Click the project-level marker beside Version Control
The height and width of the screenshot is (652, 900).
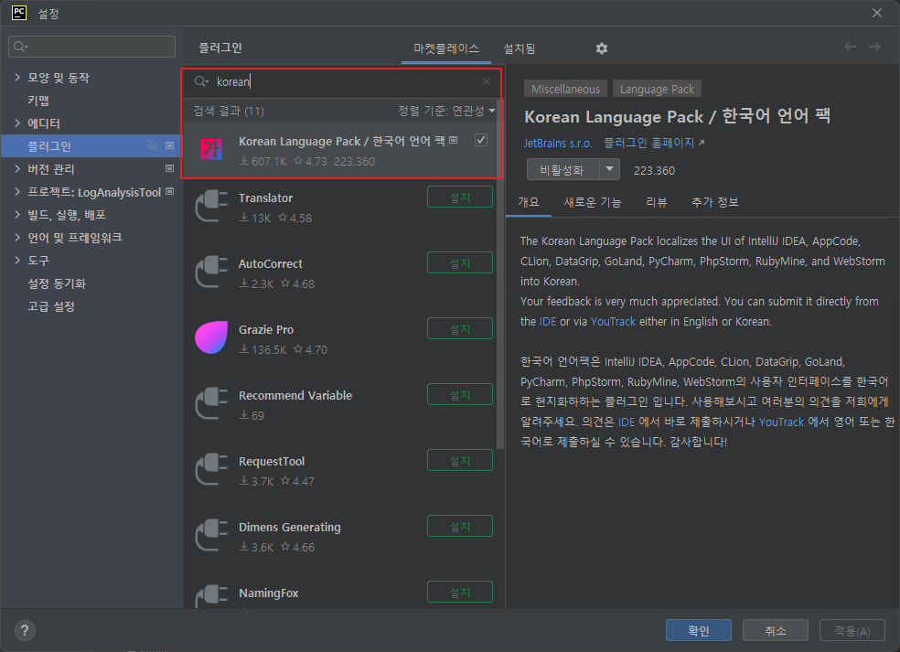[169, 169]
